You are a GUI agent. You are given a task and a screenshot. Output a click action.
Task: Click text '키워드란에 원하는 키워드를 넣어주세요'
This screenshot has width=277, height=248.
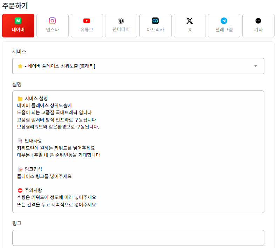click(x=56, y=148)
